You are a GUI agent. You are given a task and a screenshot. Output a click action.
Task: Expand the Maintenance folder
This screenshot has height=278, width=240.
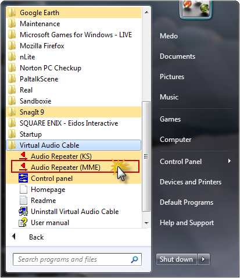pyautogui.click(x=74, y=24)
